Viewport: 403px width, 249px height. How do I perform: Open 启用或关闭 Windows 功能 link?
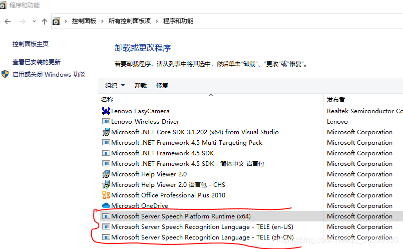pos(49,74)
